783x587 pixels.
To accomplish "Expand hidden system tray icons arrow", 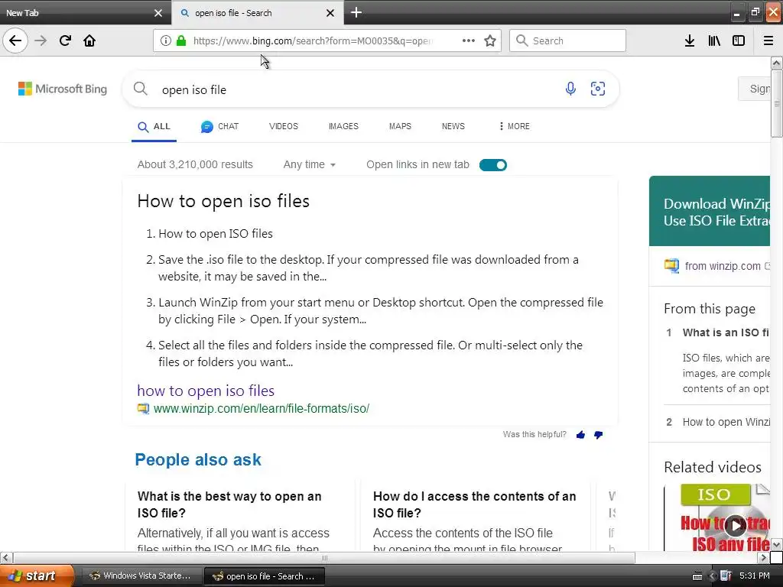I will 713,576.
